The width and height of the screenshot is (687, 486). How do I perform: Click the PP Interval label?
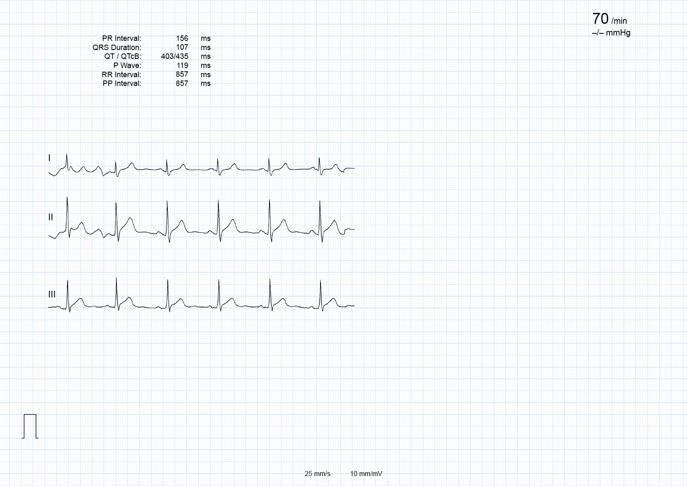pos(122,83)
